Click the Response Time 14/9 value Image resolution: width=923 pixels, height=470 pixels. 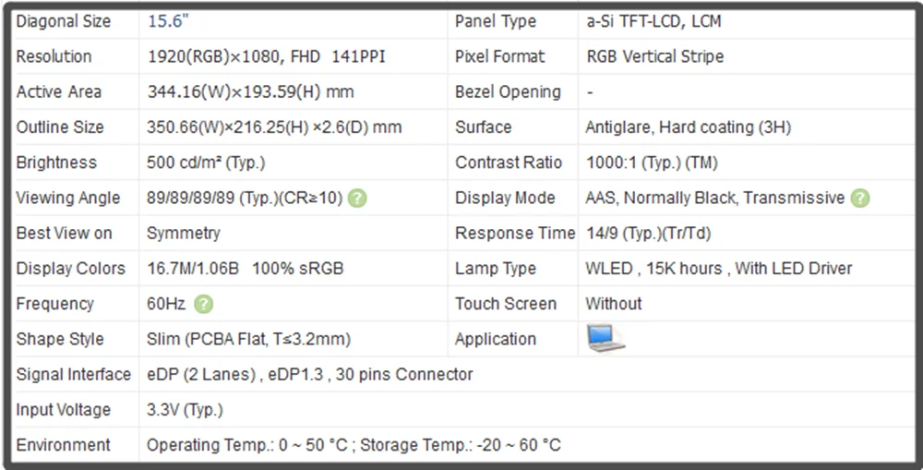coord(648,234)
